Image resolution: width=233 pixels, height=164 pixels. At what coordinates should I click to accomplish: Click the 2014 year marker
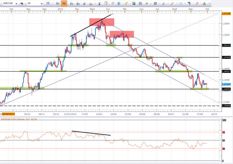pyautogui.click(x=60, y=9)
